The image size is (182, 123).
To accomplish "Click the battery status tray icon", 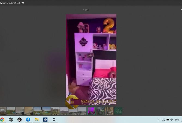I will click(168, 120).
